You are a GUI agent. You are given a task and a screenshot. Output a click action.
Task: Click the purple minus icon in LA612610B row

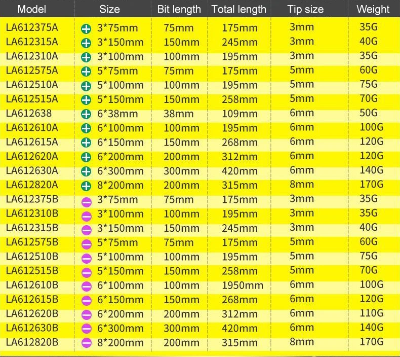click(87, 287)
